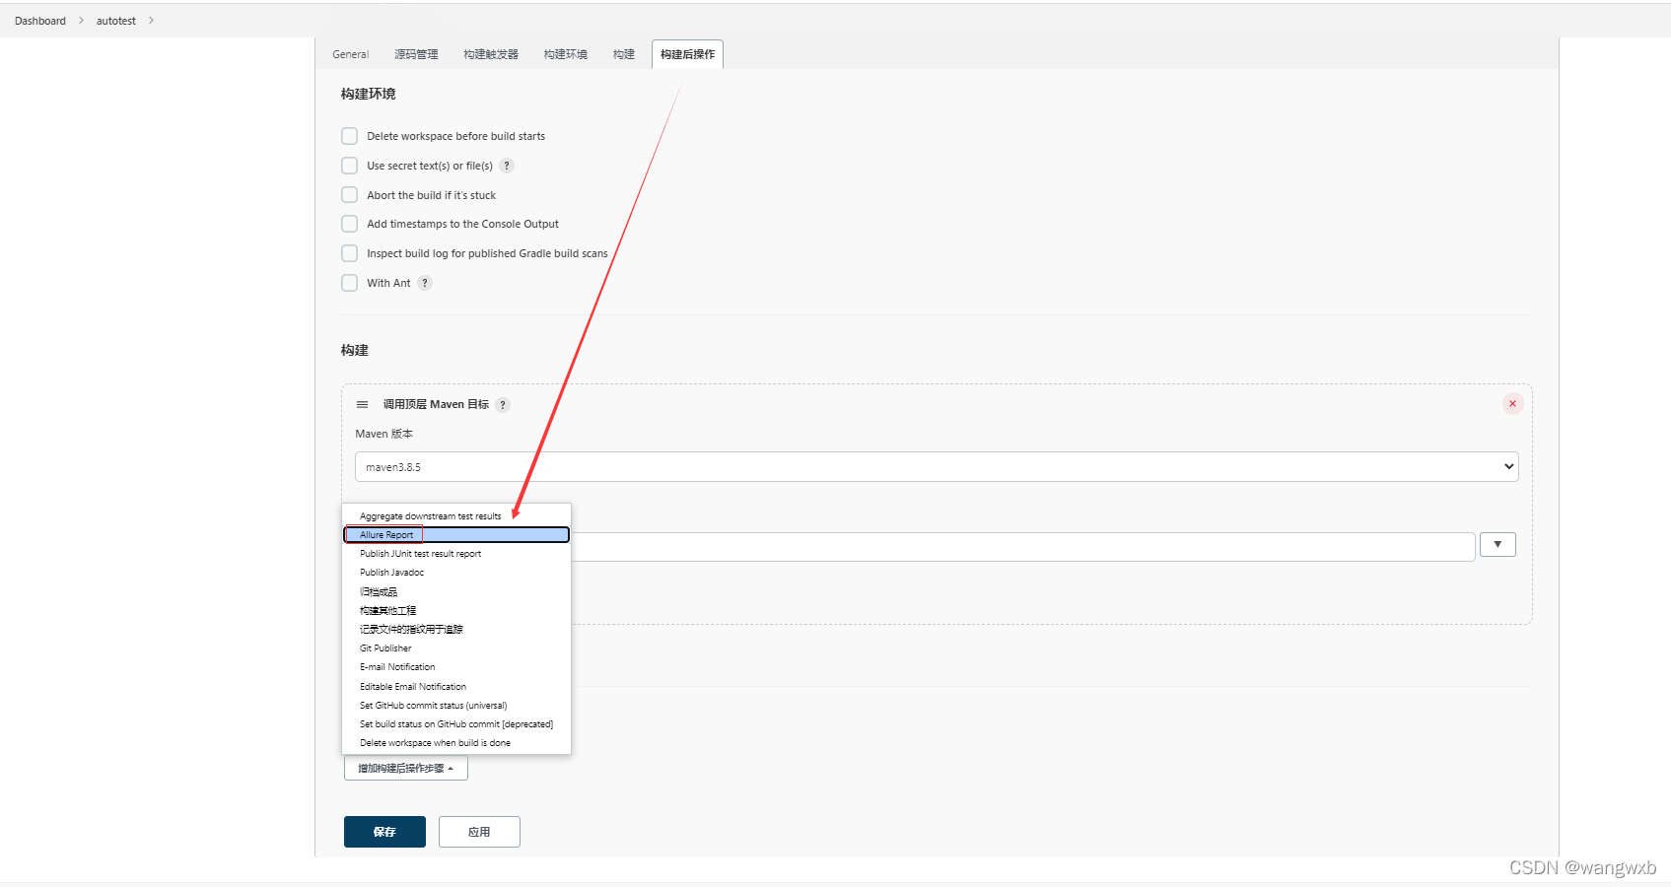
Task: Switch to the 源码管理 tab
Action: coord(416,54)
